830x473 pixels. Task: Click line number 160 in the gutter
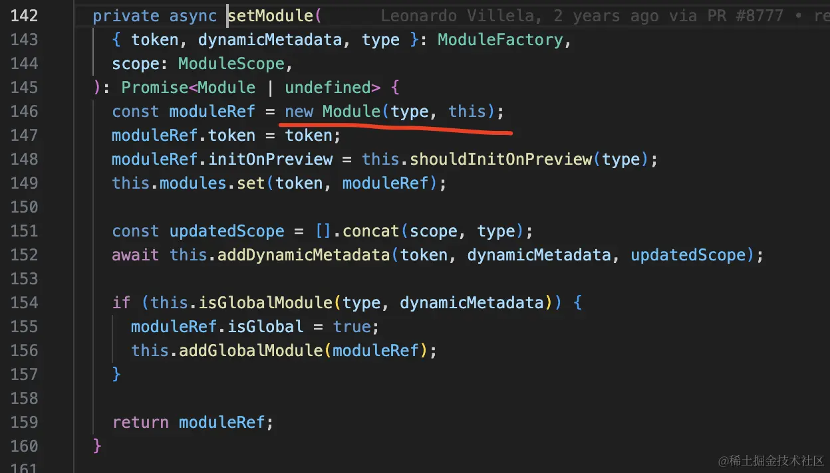point(24,446)
